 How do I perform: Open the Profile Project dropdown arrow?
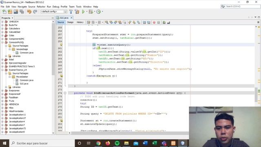coord(102,12)
